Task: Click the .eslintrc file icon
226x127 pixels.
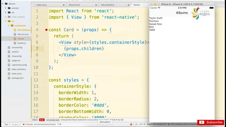Action: click(9, 52)
